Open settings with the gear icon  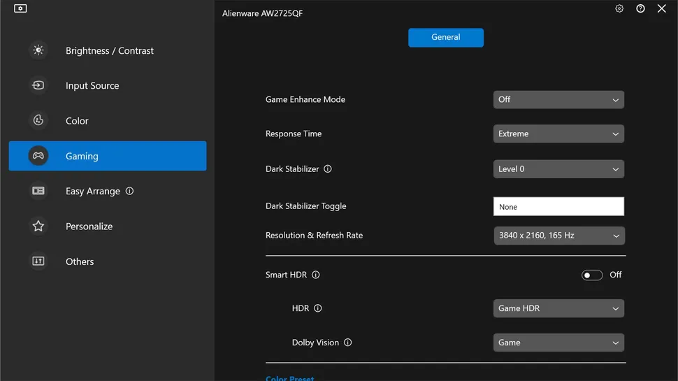(x=619, y=9)
